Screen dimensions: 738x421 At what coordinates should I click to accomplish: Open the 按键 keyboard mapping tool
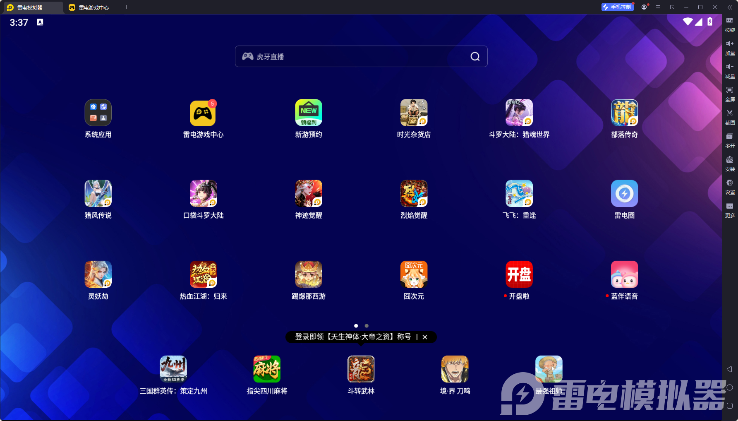point(730,24)
